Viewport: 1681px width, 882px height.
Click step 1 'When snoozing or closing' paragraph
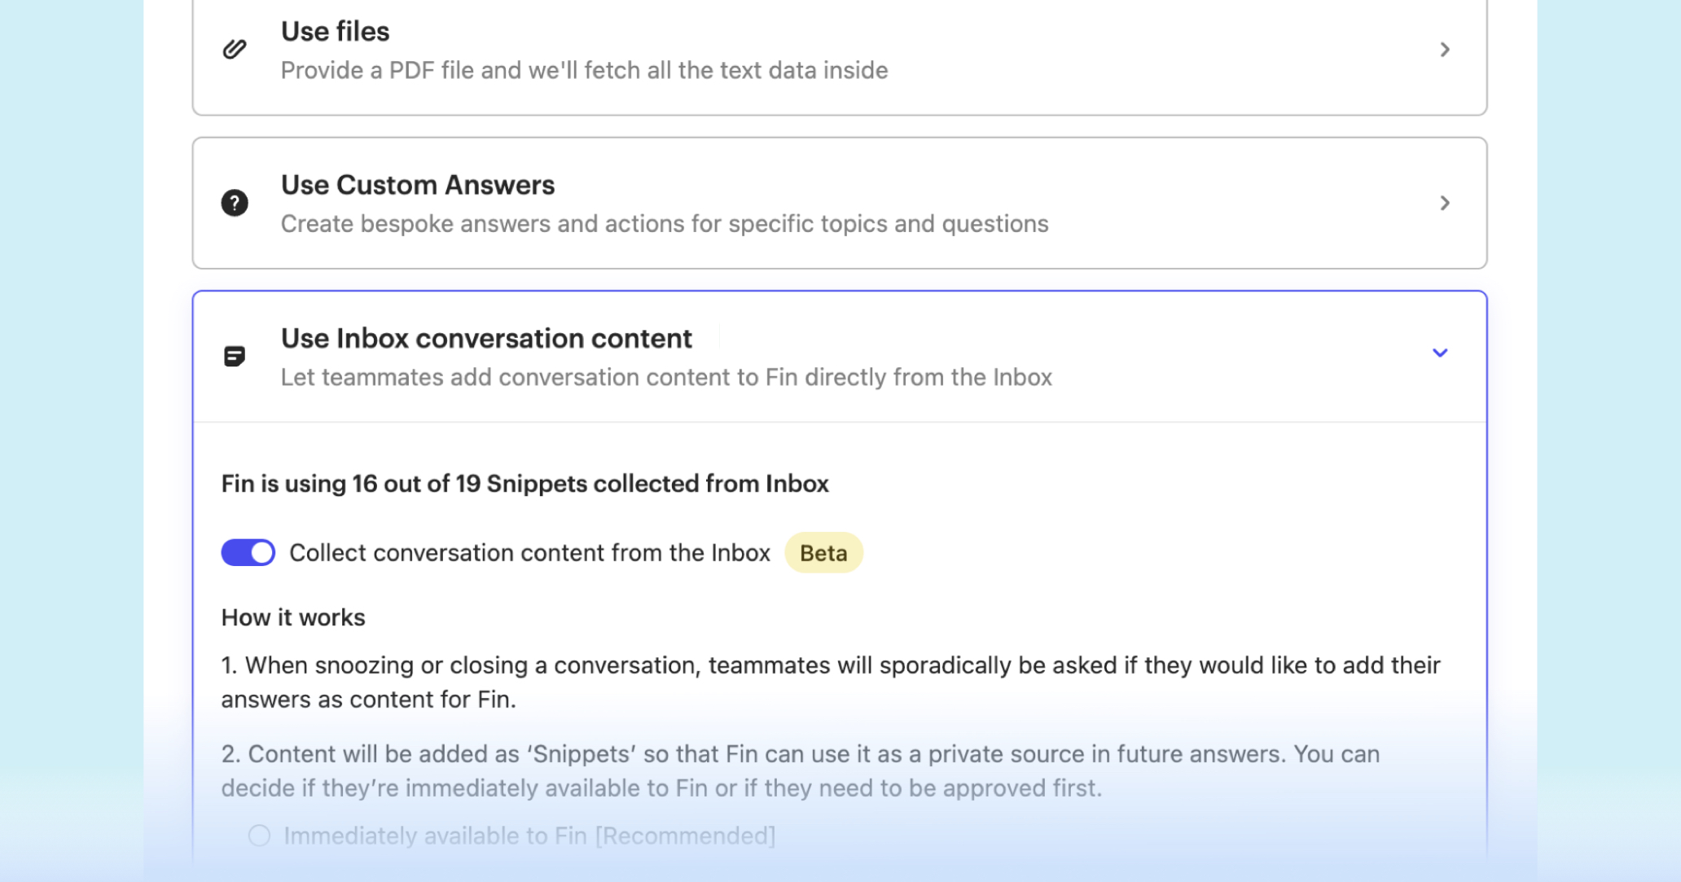coord(831,682)
